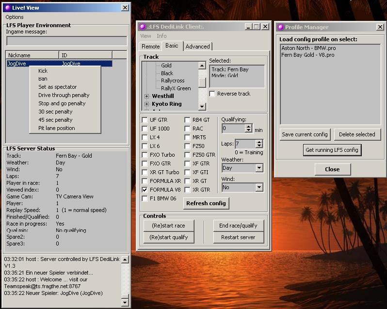387x309 pixels.
Task: Click the (Re)start race button
Action: (169, 226)
